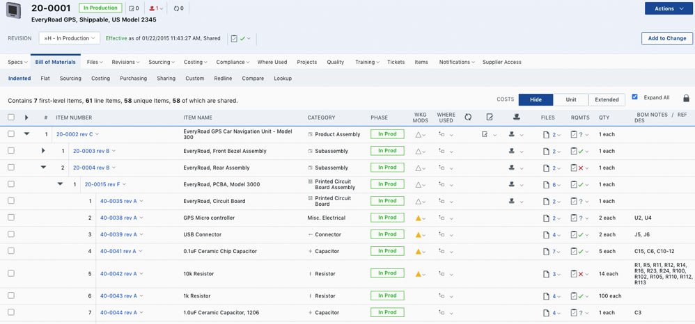Viewport: 695px width, 324px height.
Task: Click the orange warning triangle for USB Connector
Action: 418,234
